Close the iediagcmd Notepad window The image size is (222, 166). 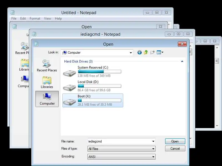188,34
